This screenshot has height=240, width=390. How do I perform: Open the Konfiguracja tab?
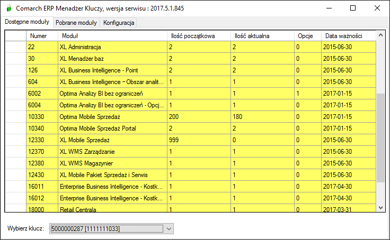click(x=119, y=23)
